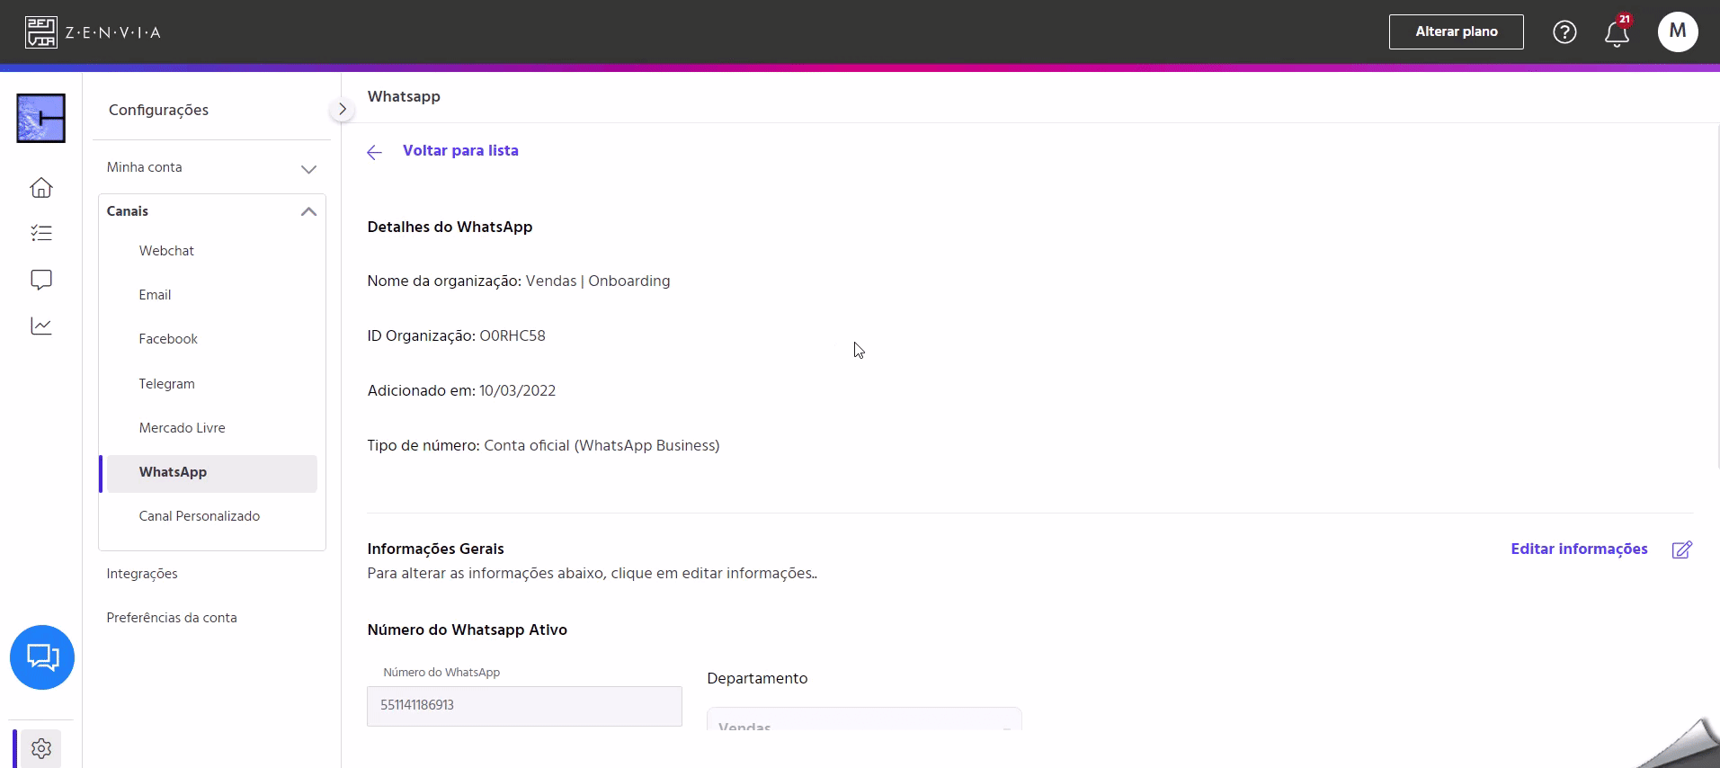Open the blue chat support bubble
Viewport: 1720px width, 768px height.
tap(42, 657)
